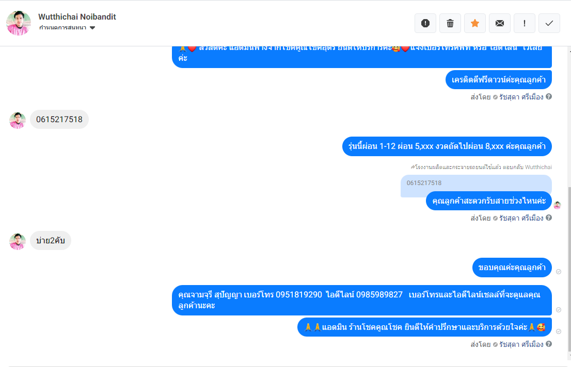Click the conversation vertical scrollbar

click(569, 269)
